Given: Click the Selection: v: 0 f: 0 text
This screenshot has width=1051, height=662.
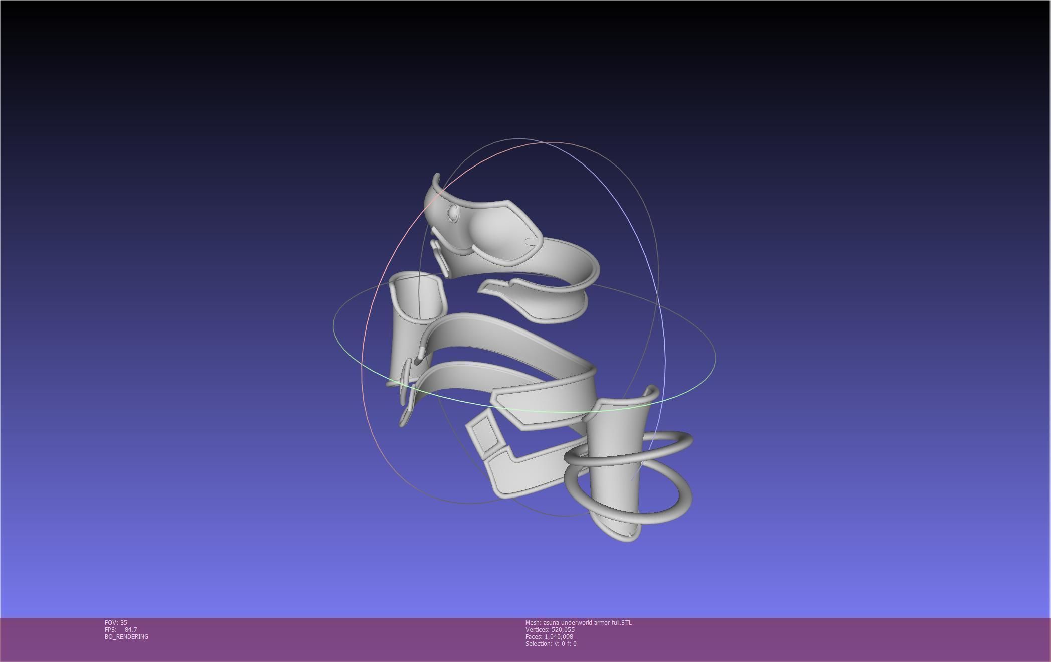Looking at the screenshot, I should (x=551, y=643).
